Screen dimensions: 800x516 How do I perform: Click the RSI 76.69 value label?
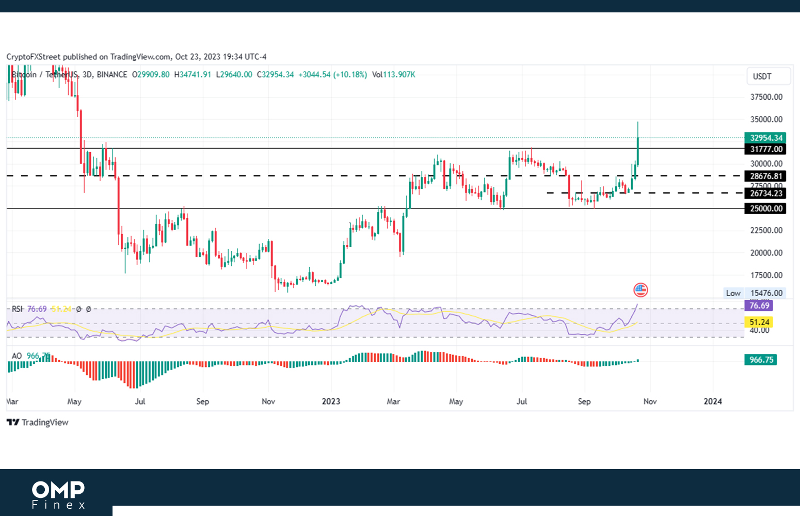point(759,305)
